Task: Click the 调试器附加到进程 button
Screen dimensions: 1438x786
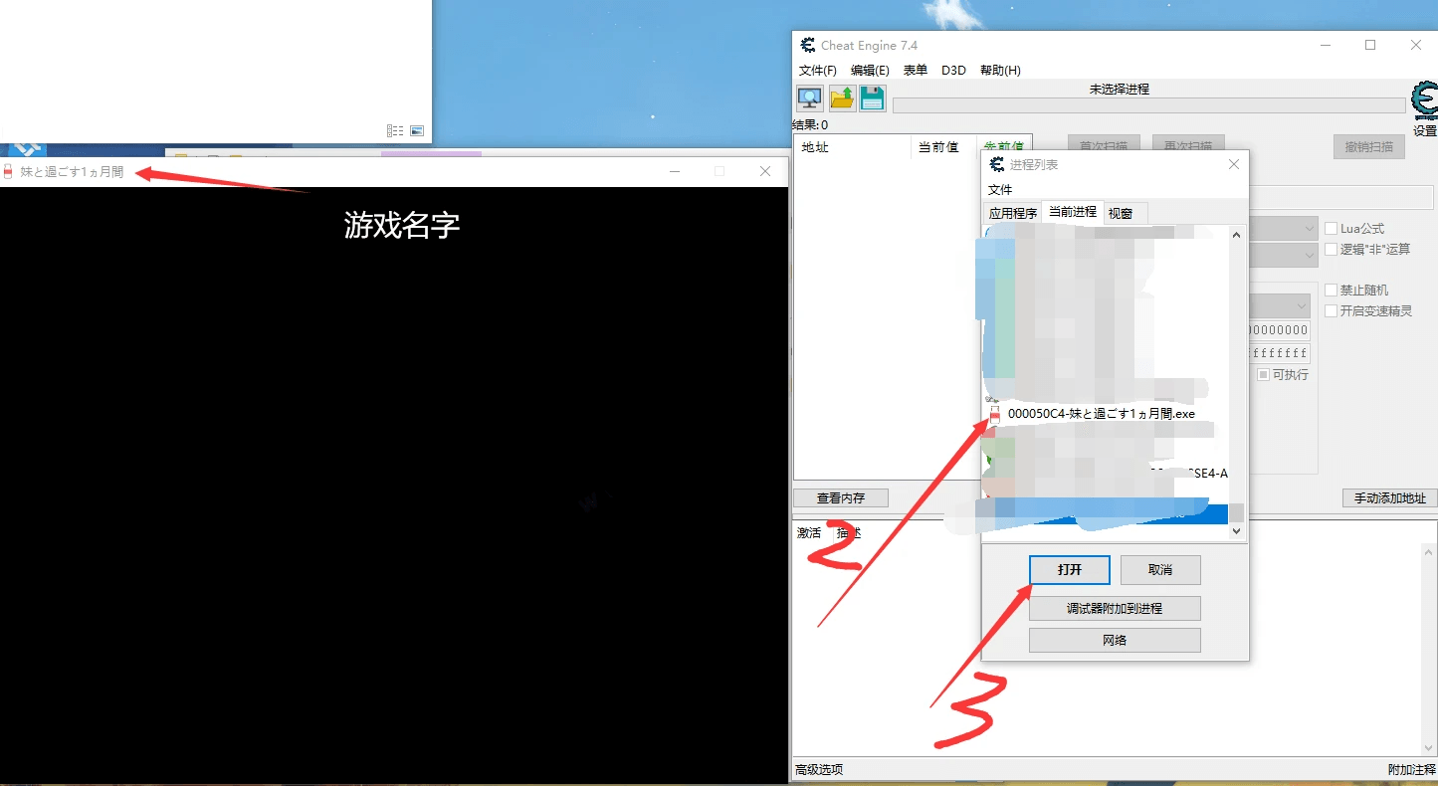Action: 1115,608
